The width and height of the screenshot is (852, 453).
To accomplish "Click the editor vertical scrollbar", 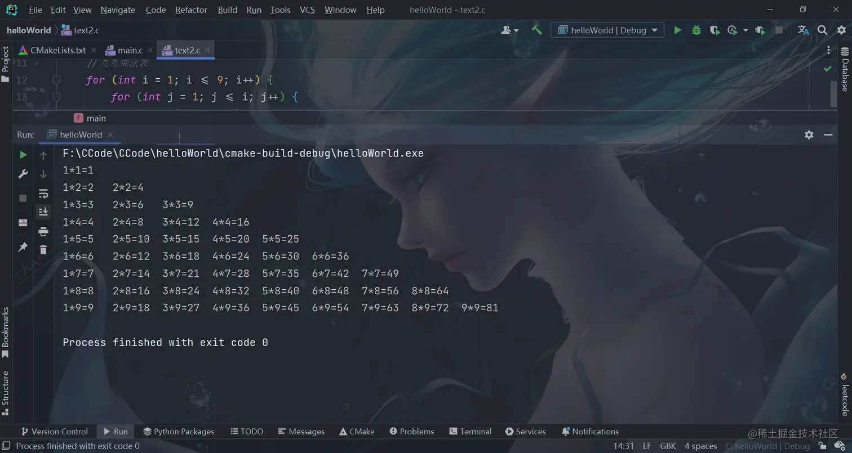I will [x=834, y=93].
